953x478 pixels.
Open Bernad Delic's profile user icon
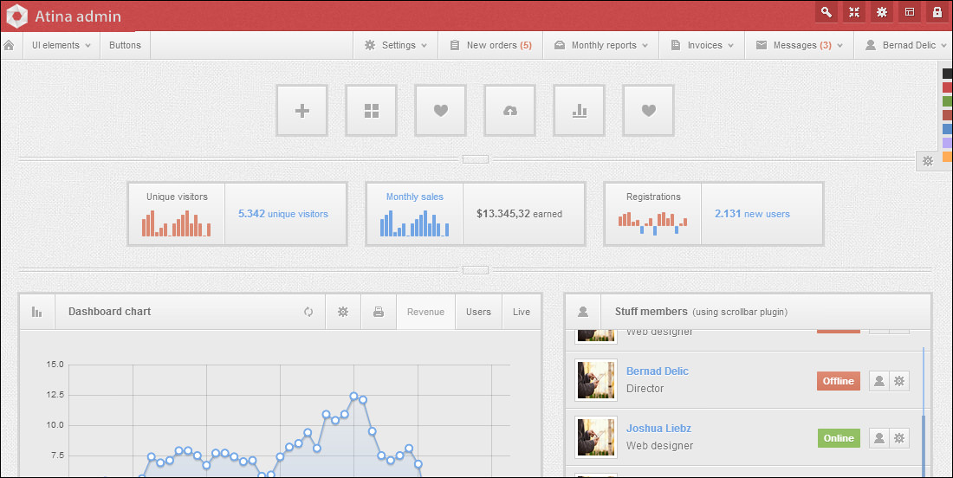pyautogui.click(x=878, y=381)
